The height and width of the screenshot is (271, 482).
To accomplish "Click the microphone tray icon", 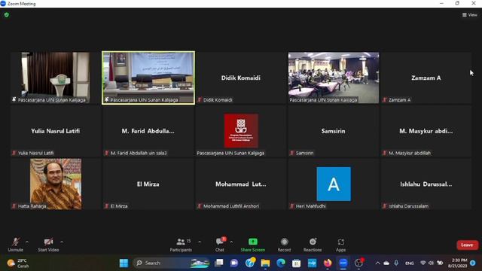I will (x=396, y=263).
